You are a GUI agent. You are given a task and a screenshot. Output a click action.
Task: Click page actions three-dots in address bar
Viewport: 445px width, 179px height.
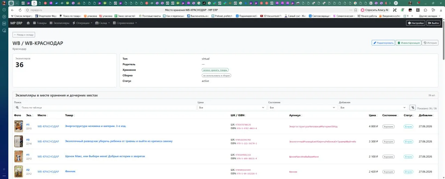click(x=350, y=10)
